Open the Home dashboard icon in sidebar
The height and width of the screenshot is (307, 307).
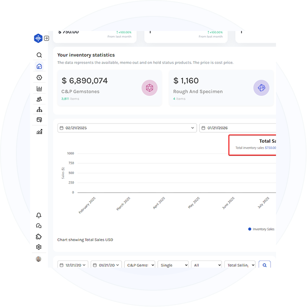point(39,66)
